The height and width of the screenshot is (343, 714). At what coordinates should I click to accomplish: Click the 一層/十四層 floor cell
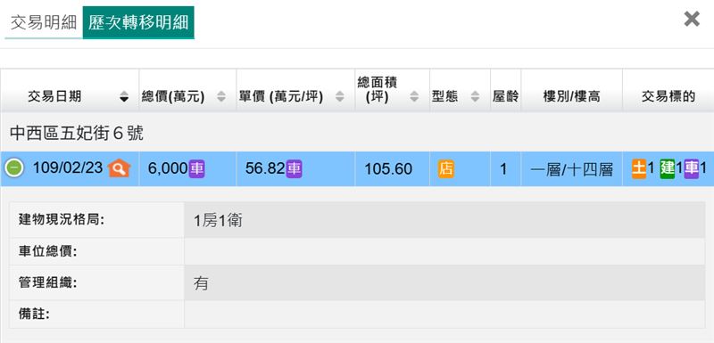571,170
